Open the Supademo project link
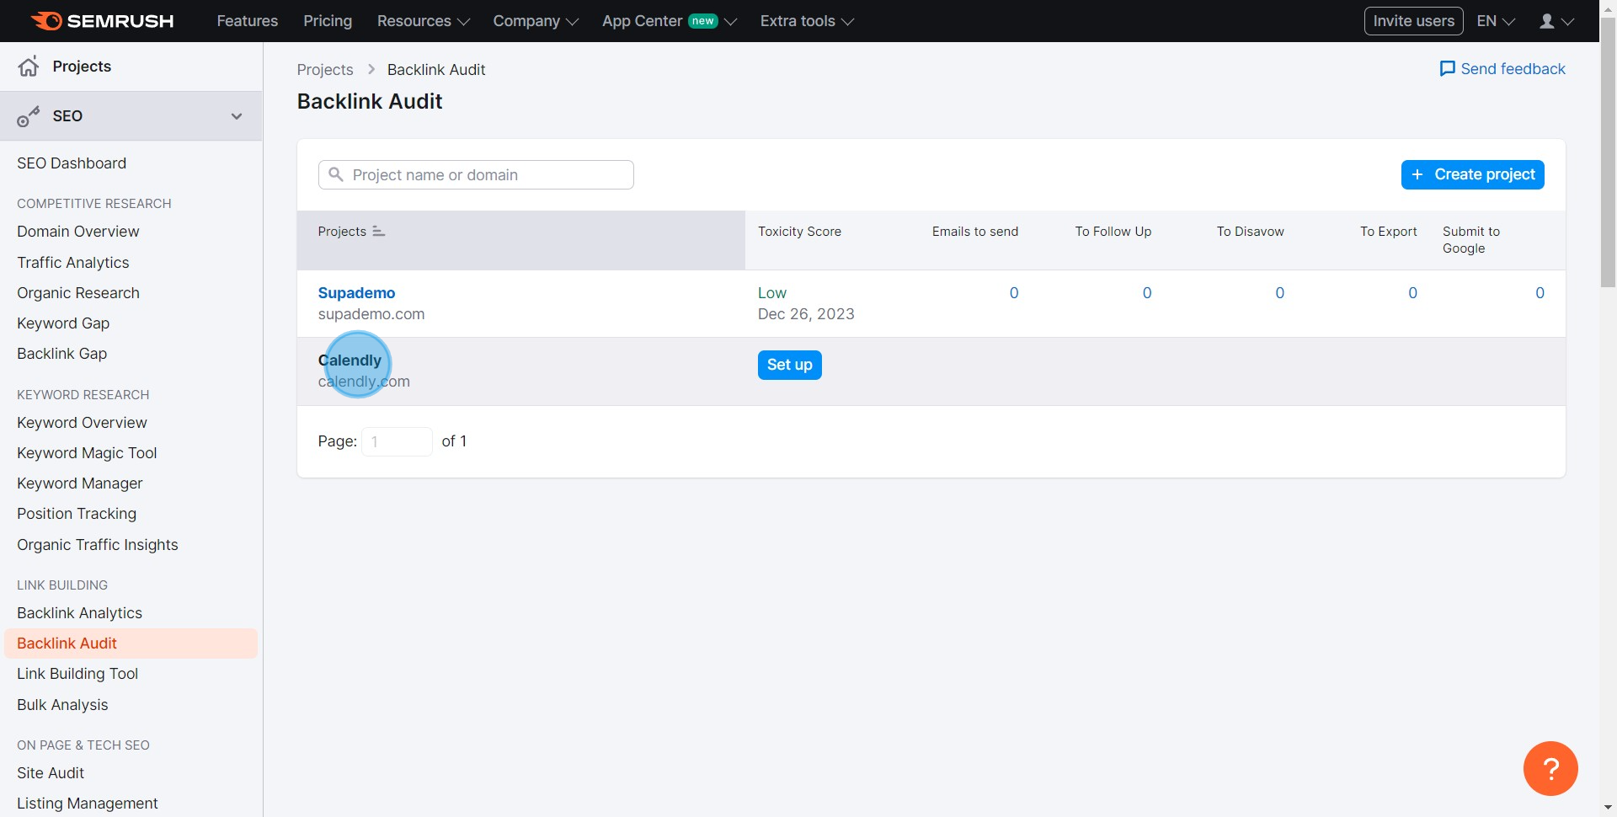The image size is (1617, 817). pos(356,293)
